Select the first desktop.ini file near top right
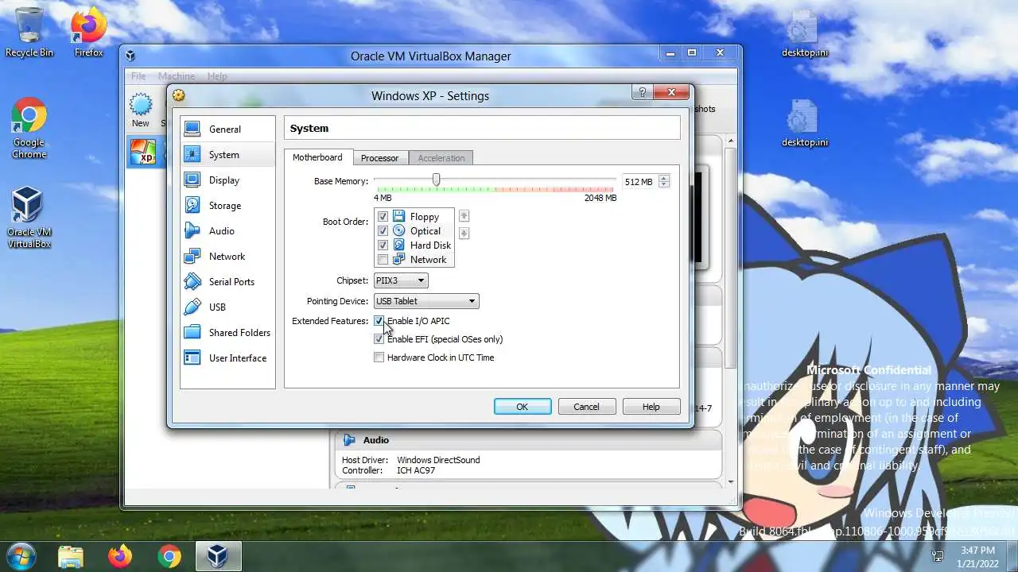 click(x=804, y=33)
